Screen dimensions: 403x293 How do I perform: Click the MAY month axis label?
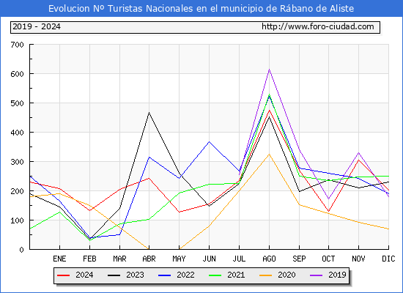(x=179, y=259)
